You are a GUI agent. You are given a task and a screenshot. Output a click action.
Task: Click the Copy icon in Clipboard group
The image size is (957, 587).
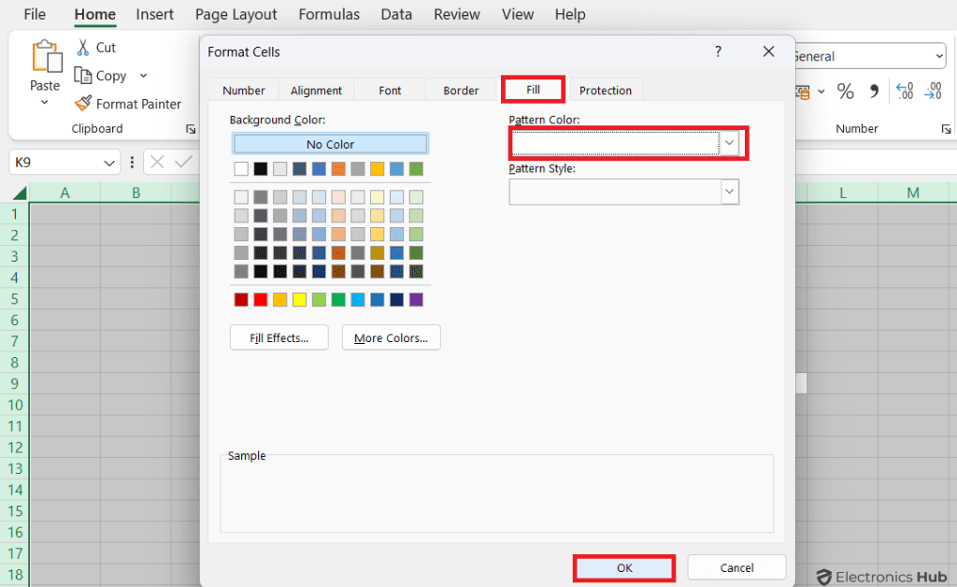[x=83, y=76]
